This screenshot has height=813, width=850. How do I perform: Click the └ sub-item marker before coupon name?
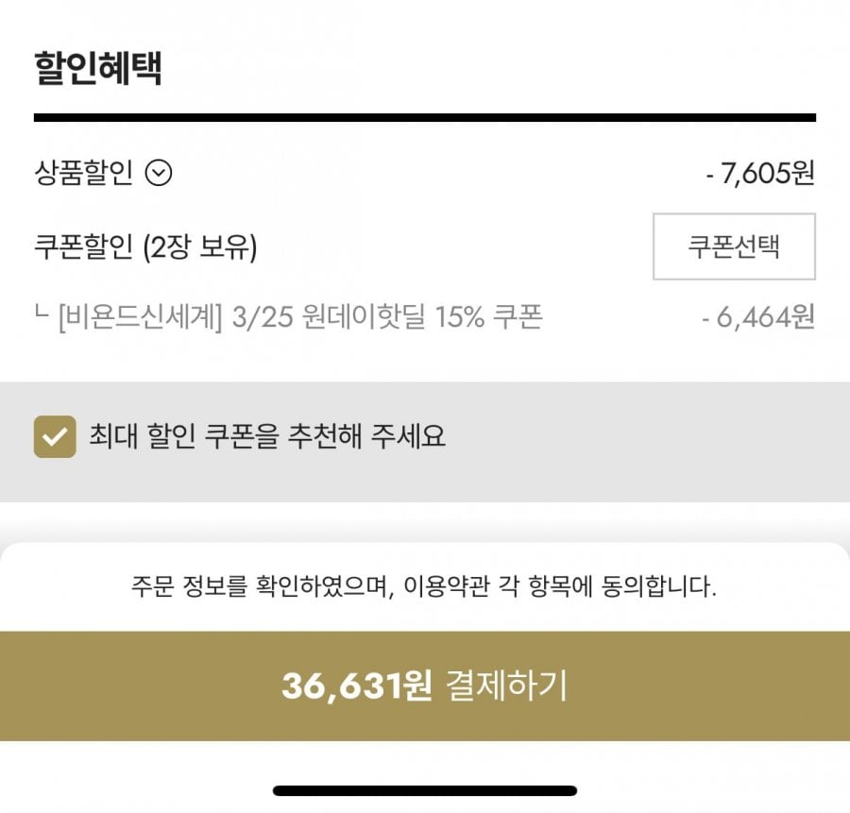[41, 313]
